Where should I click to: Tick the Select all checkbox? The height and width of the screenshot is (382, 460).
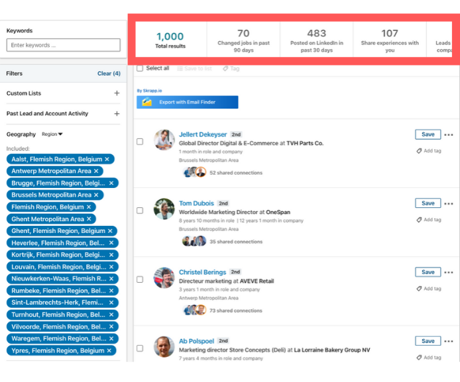click(x=140, y=68)
